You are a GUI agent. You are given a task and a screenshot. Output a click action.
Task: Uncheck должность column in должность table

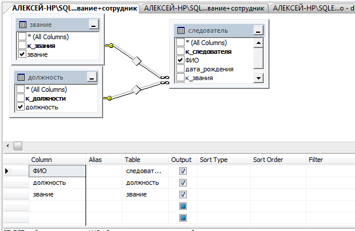click(x=21, y=106)
